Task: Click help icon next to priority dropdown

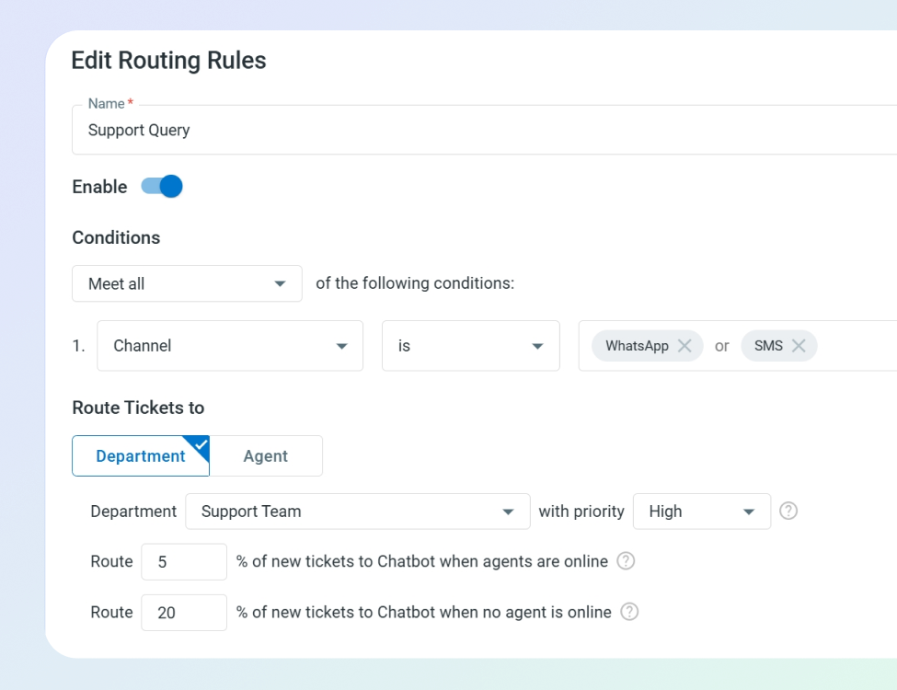Action: click(788, 511)
